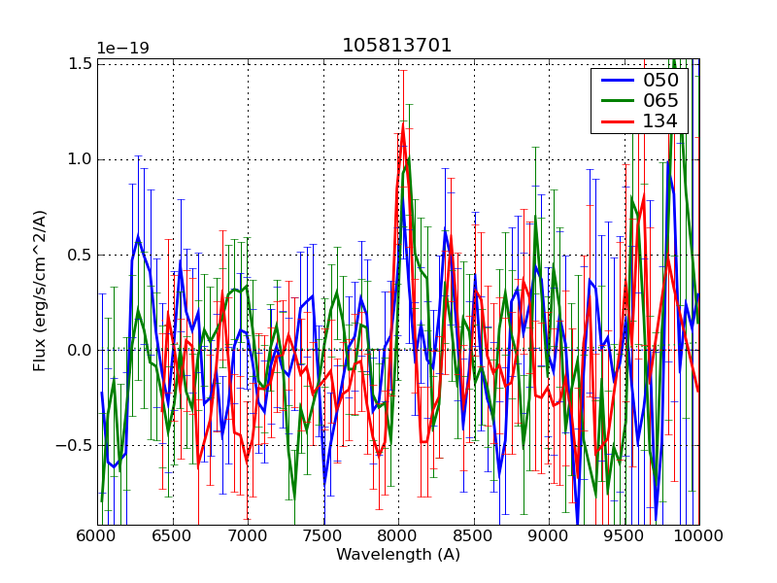Click the Wavelength (A) axis label
777x583 pixels.
tap(398, 555)
